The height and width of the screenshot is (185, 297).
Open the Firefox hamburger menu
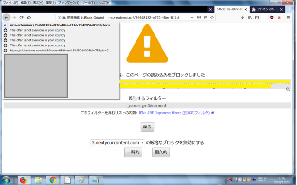pos(288,18)
